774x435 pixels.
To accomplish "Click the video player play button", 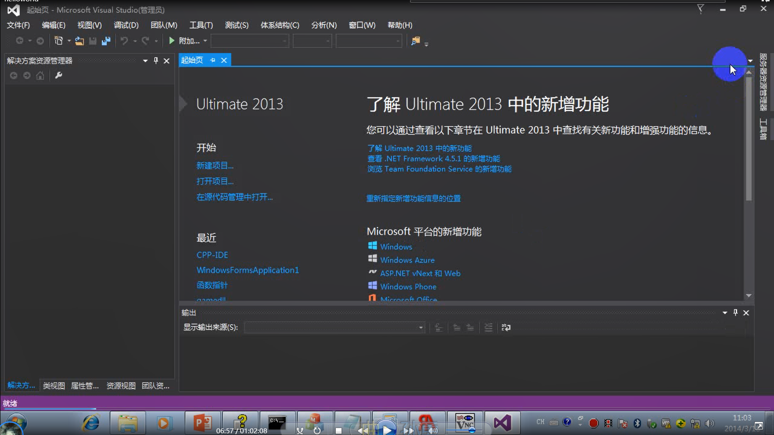I will (x=386, y=430).
